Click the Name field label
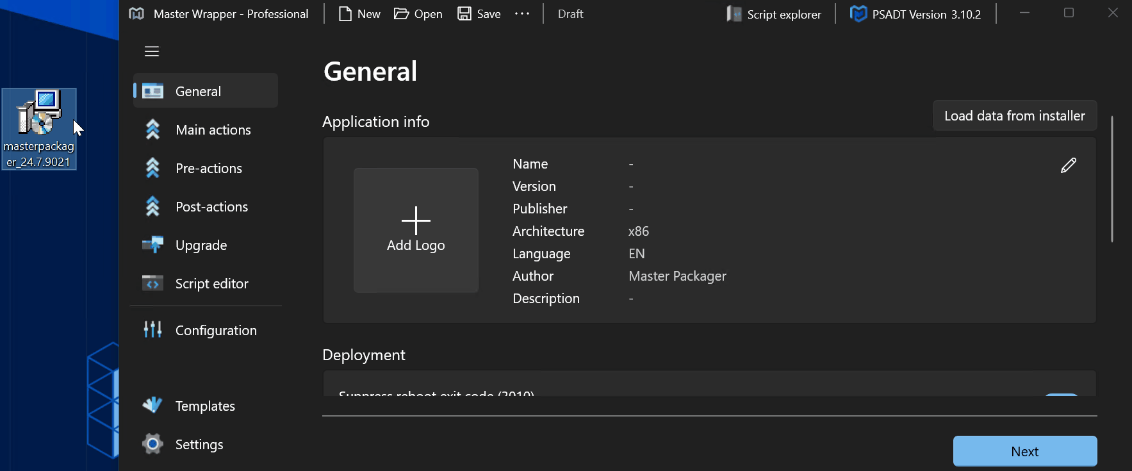The width and height of the screenshot is (1132, 471). (530, 164)
